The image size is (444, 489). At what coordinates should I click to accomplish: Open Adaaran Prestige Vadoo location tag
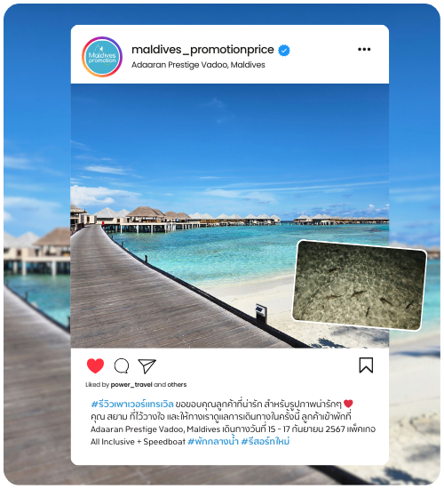(198, 65)
